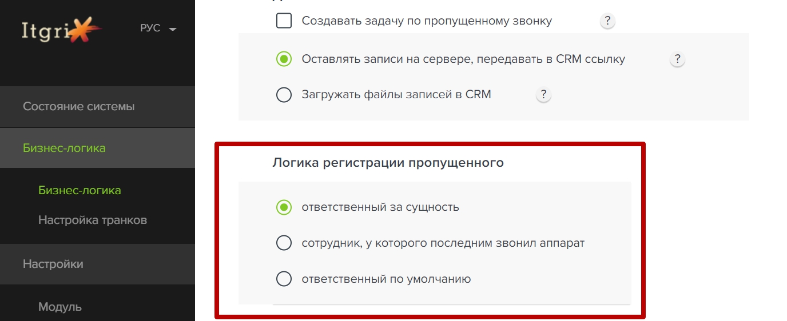The height and width of the screenshot is (321, 787).
Task: Open the РУС language dropdown
Action: coord(158,29)
